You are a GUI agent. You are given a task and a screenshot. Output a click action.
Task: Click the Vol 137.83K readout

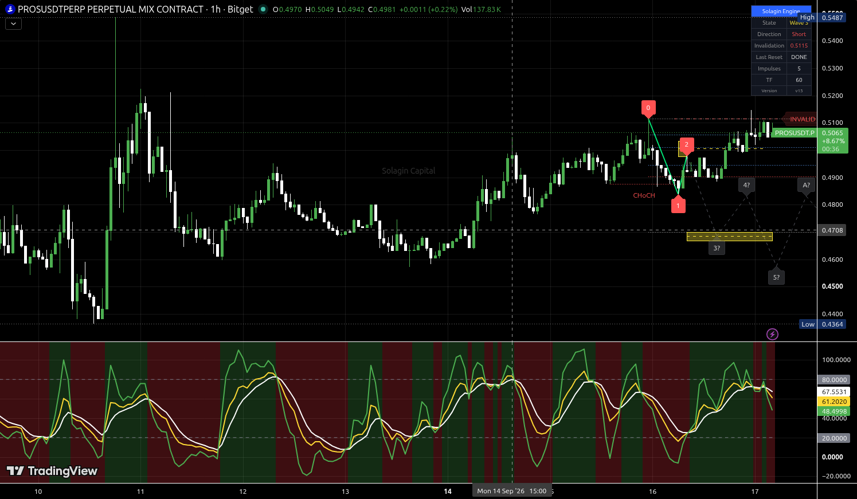[481, 10]
